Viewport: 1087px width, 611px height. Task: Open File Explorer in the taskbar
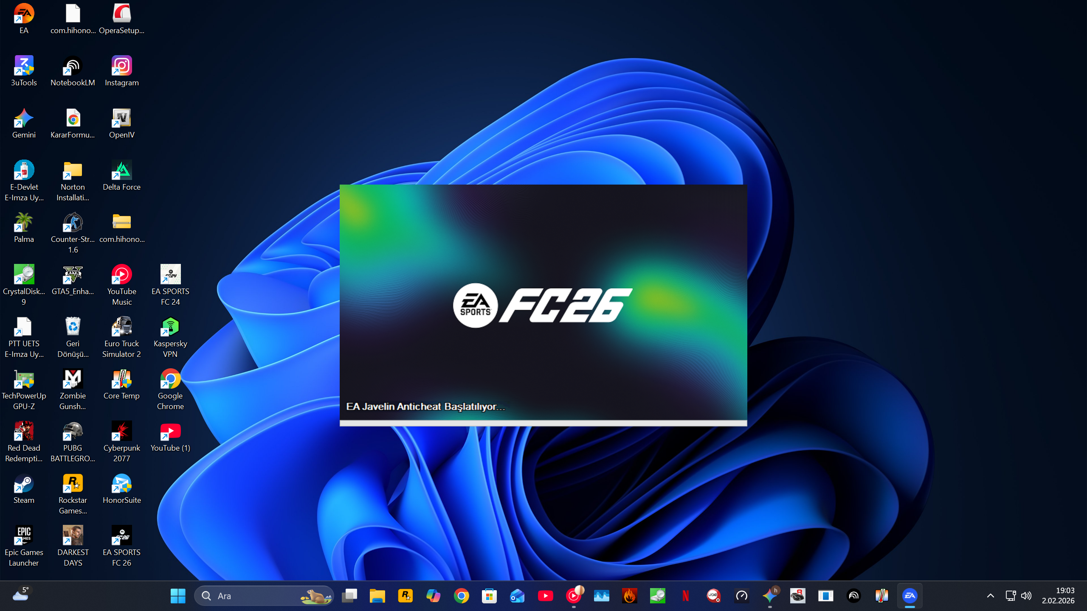377,596
